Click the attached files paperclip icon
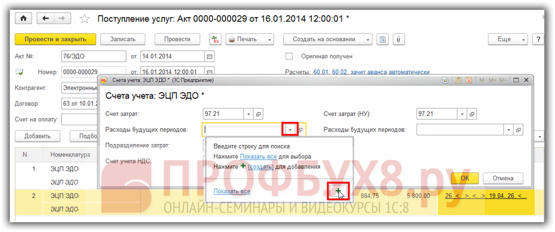The height and width of the screenshot is (232, 555). [397, 39]
